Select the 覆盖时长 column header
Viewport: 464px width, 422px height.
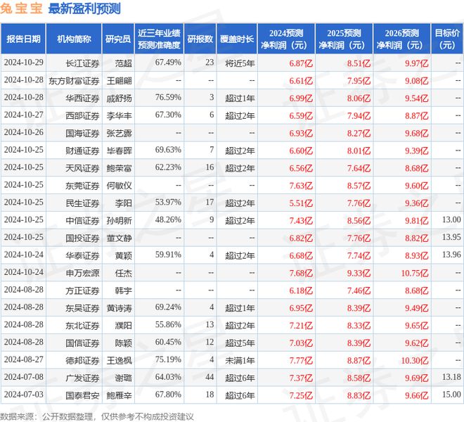[237, 39]
